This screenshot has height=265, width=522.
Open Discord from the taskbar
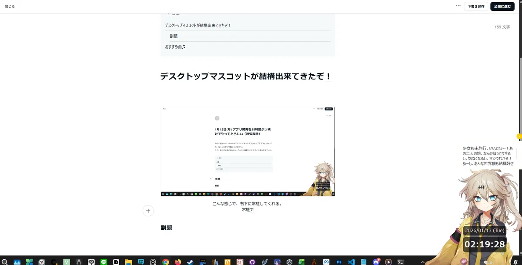[376, 262]
